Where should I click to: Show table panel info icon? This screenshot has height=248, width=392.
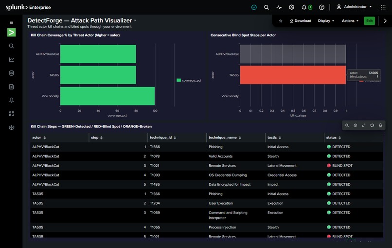pyautogui.click(x=355, y=125)
